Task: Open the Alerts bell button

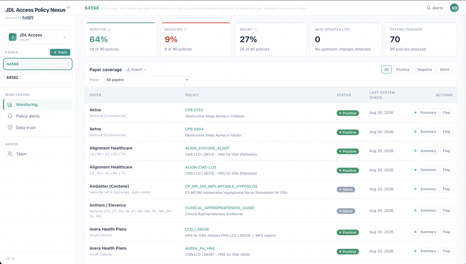Action: coord(435,8)
